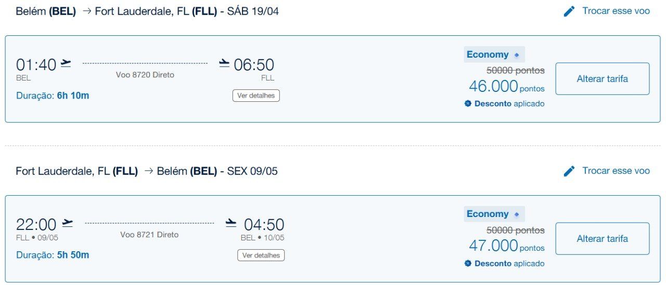Click the "Trocar esse voo" link for the 09/05 flight
Viewport: 666px width, 285px height.
[x=616, y=171]
